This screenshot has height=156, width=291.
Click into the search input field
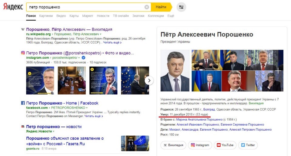coord(85,7)
